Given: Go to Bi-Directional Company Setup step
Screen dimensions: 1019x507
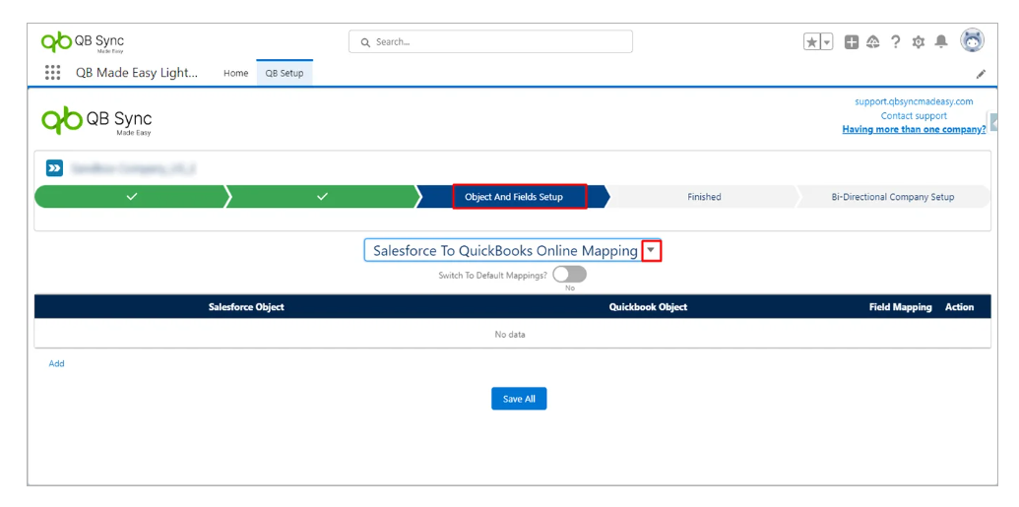Looking at the screenshot, I should point(893,196).
